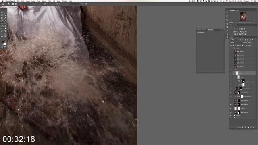Expand the bottom Background group
Viewport: 258px width, 145px height.
(x=233, y=118)
